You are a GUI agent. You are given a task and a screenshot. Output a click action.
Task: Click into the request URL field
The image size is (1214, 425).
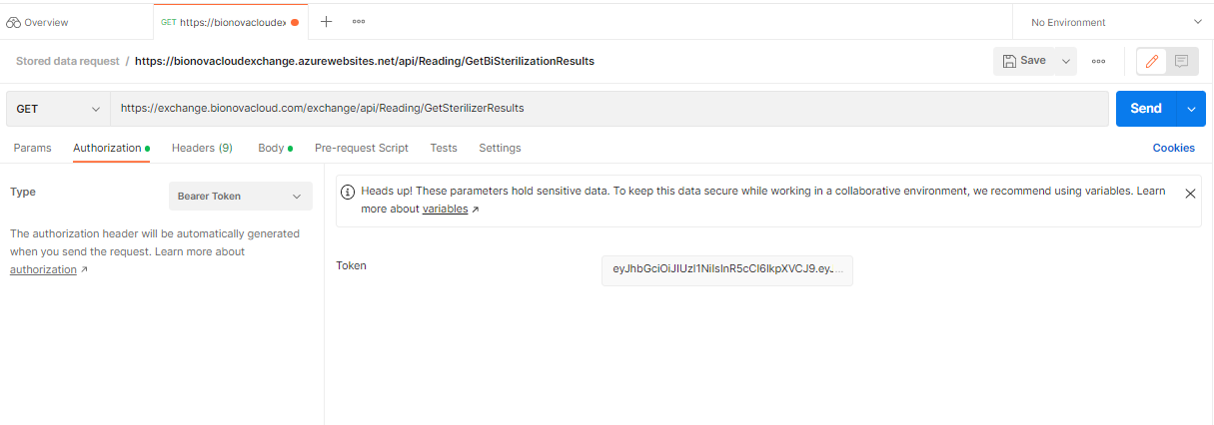[x=609, y=109]
